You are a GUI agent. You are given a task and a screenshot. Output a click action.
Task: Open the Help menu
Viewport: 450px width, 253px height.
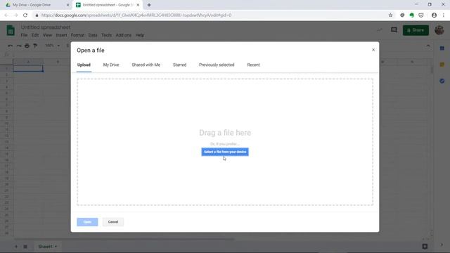[x=140, y=35]
